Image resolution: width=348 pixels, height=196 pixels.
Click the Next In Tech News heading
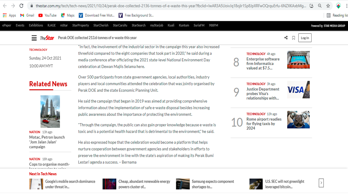tap(43, 174)
